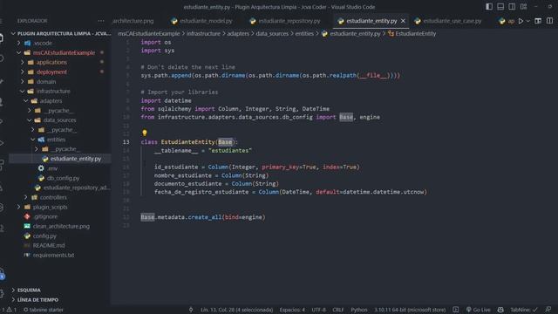This screenshot has height=314, width=558.
Task: Click the ap tab at far right
Action: pyautogui.click(x=507, y=21)
